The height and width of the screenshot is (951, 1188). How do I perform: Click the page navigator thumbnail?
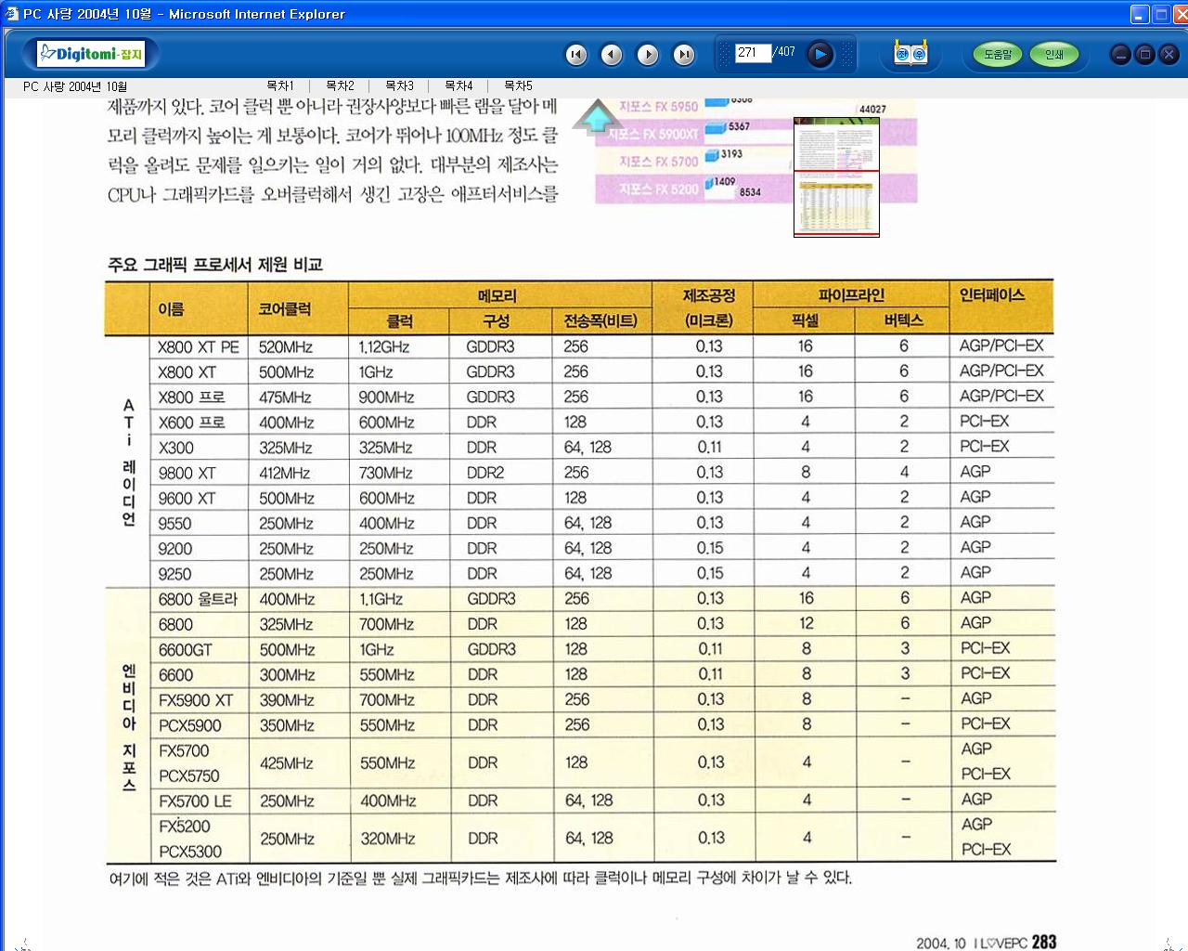(836, 176)
